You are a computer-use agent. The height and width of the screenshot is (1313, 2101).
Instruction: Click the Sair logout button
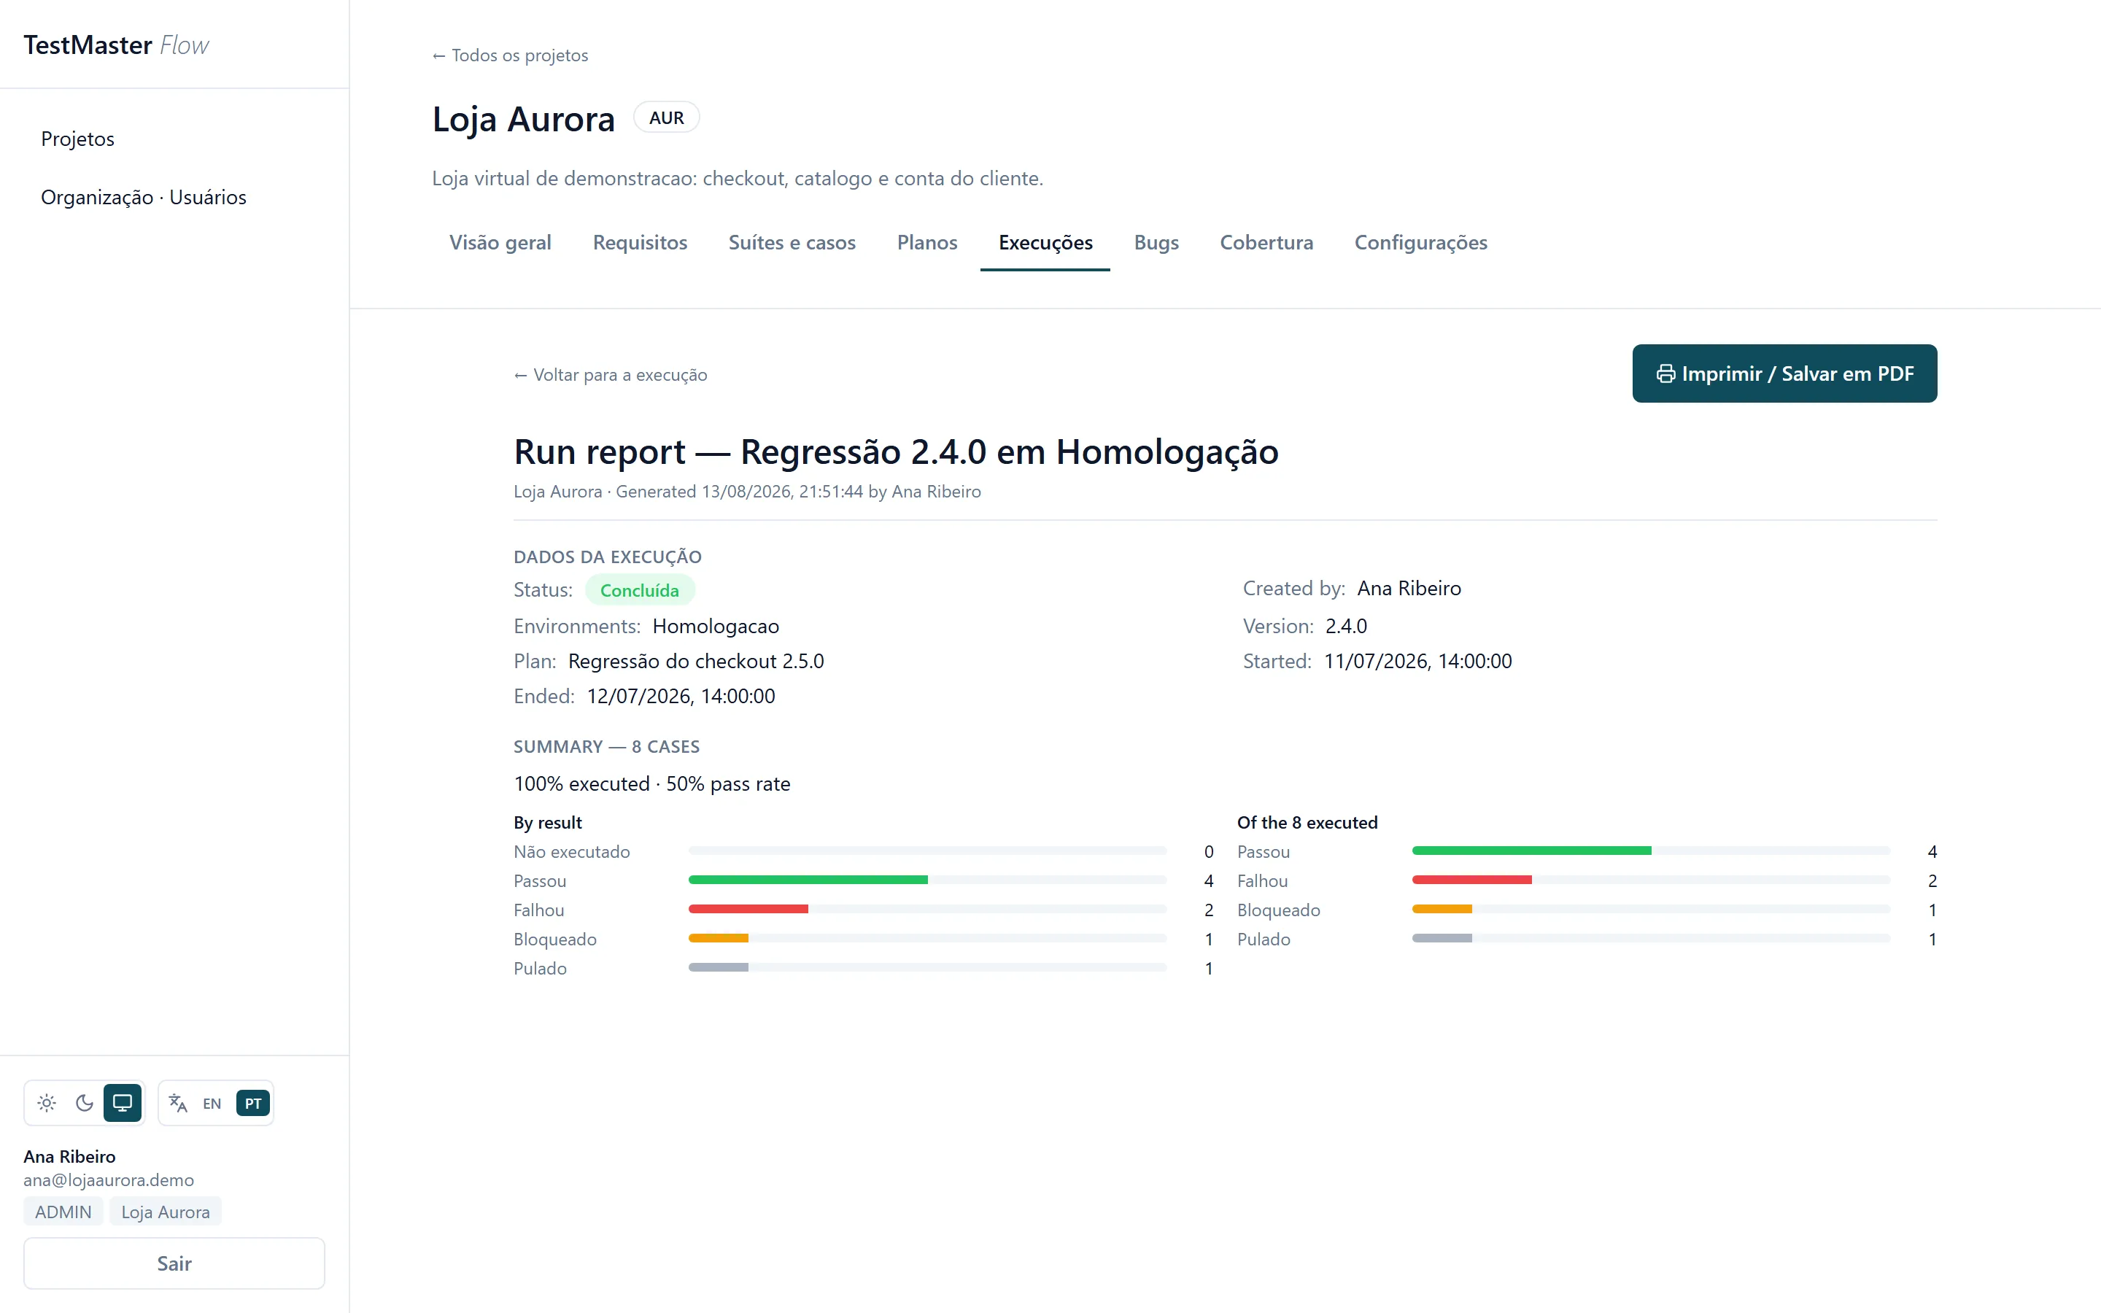(174, 1263)
